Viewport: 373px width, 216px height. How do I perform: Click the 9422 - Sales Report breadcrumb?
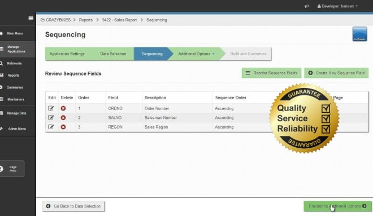point(119,20)
